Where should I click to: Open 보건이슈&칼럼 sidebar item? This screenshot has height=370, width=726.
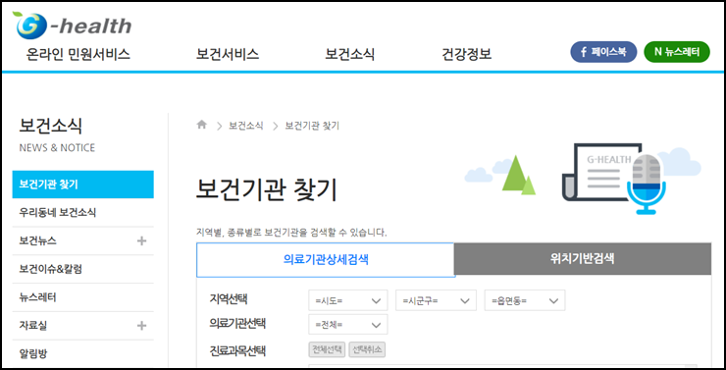pos(82,269)
